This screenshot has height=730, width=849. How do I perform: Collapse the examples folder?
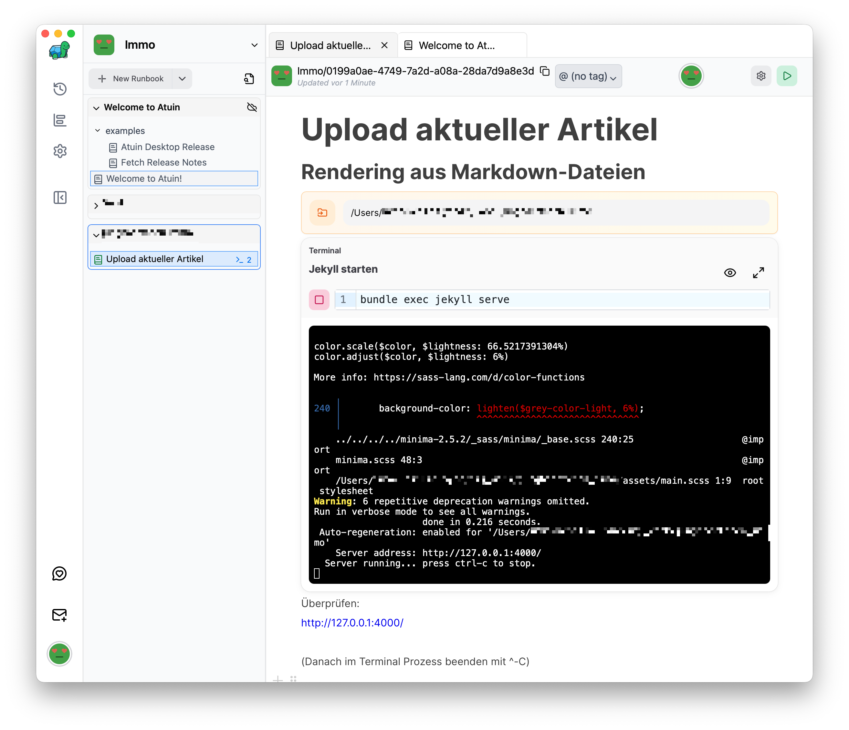(98, 131)
